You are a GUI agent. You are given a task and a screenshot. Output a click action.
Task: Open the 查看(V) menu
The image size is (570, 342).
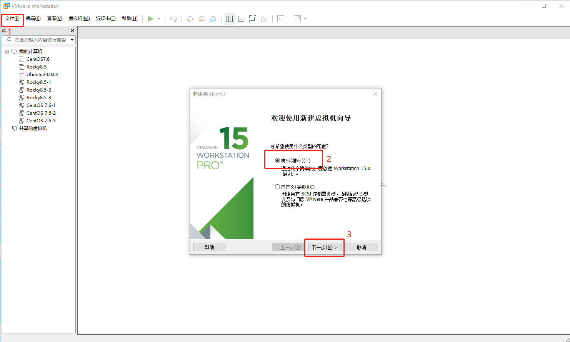(x=54, y=19)
